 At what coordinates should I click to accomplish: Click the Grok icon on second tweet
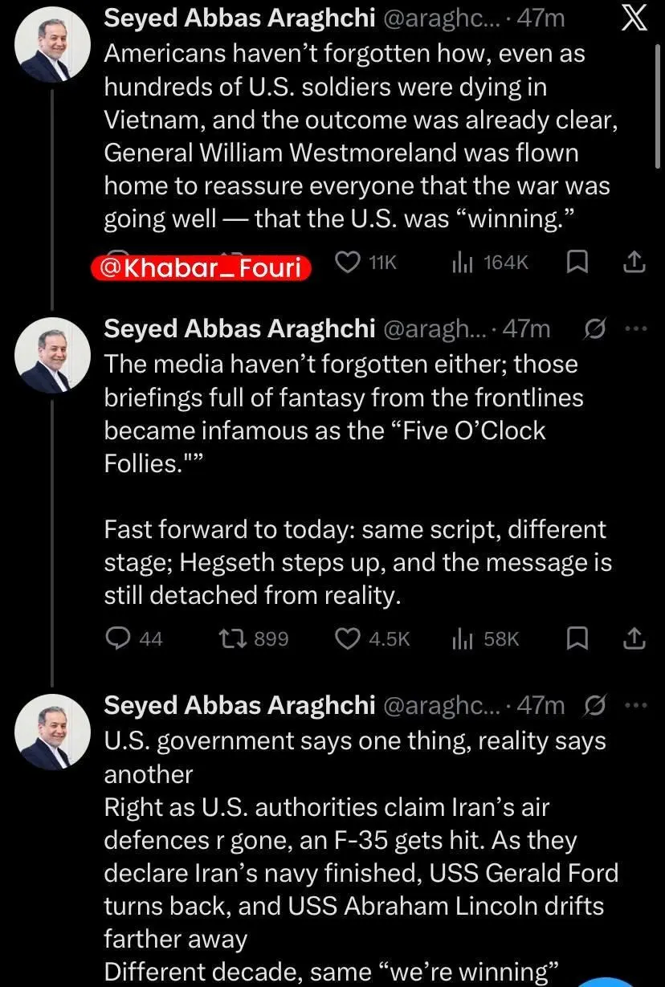596,329
